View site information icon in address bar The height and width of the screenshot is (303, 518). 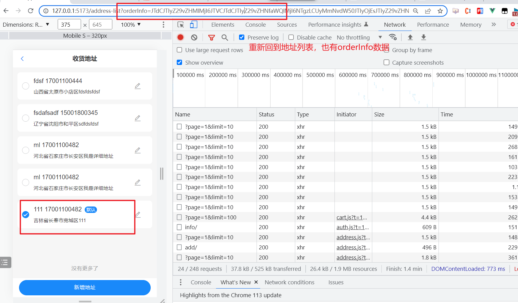46,11
